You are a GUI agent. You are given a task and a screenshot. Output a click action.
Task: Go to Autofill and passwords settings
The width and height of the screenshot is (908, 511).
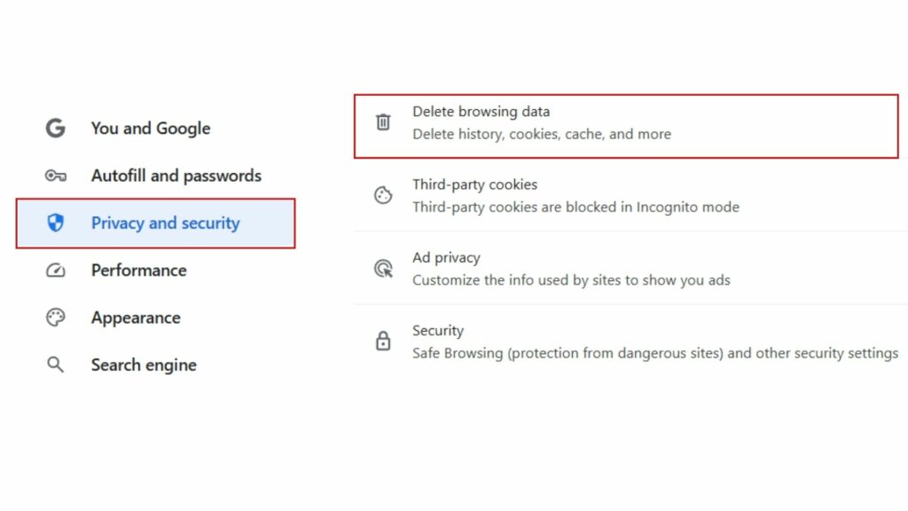point(176,176)
